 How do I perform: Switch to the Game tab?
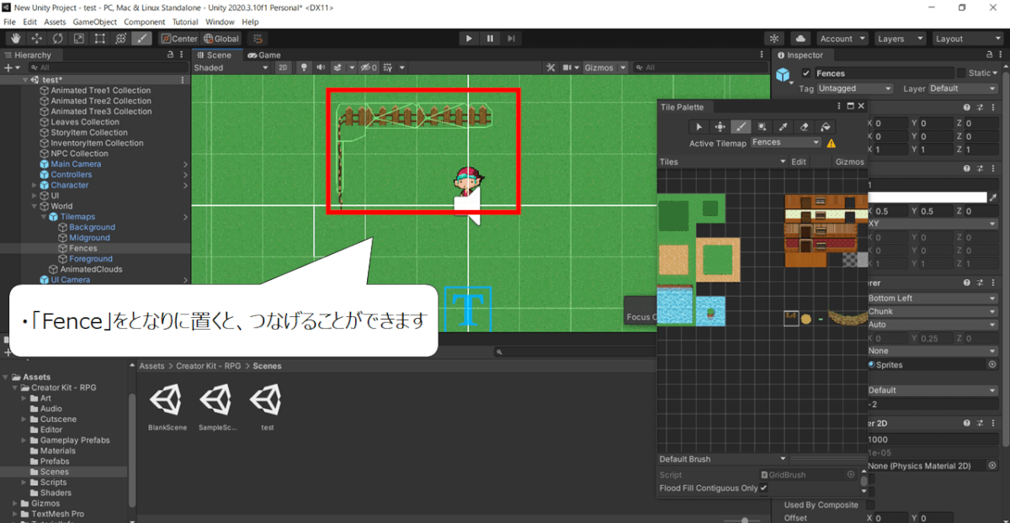(263, 55)
